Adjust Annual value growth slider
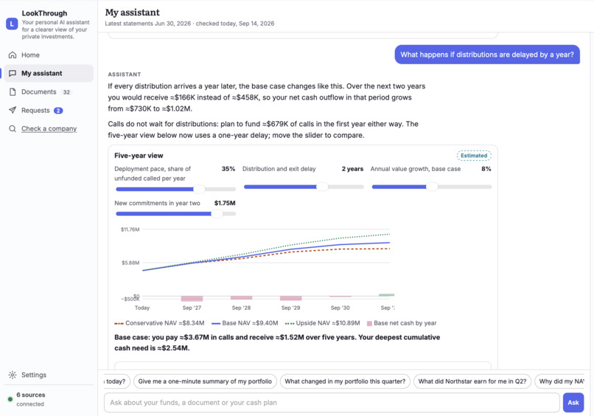594x416 pixels. (432, 187)
